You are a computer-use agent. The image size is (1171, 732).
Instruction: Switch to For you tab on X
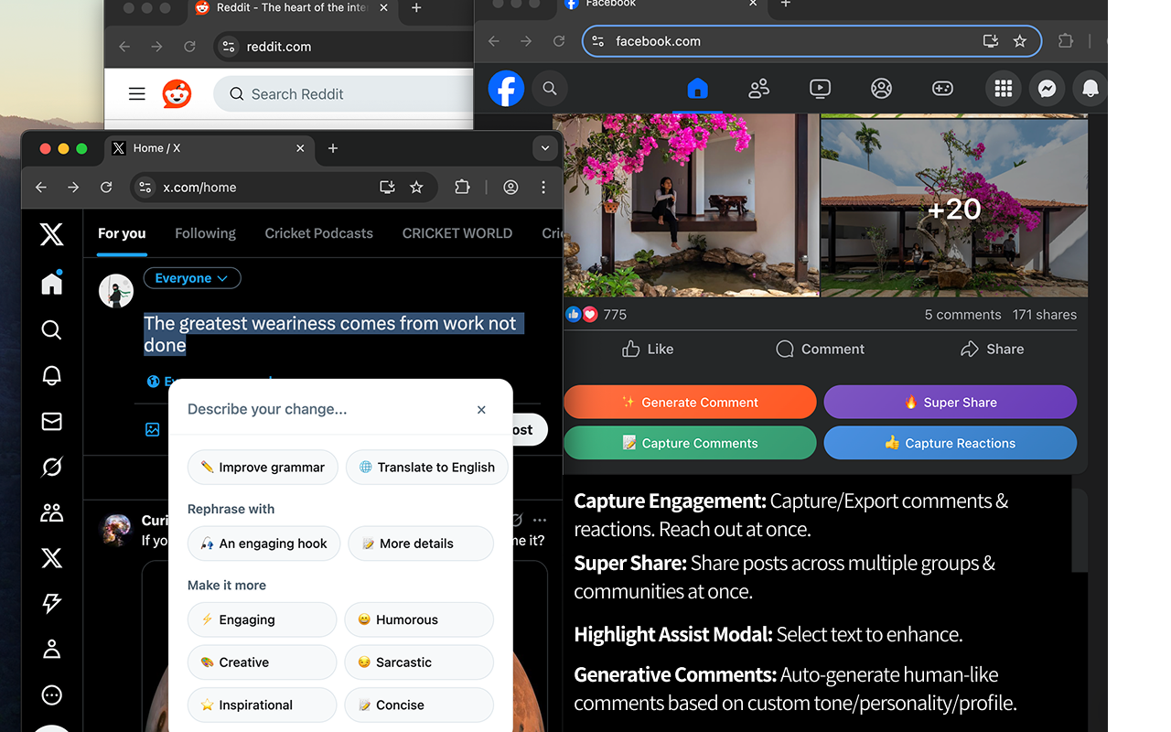pyautogui.click(x=122, y=233)
